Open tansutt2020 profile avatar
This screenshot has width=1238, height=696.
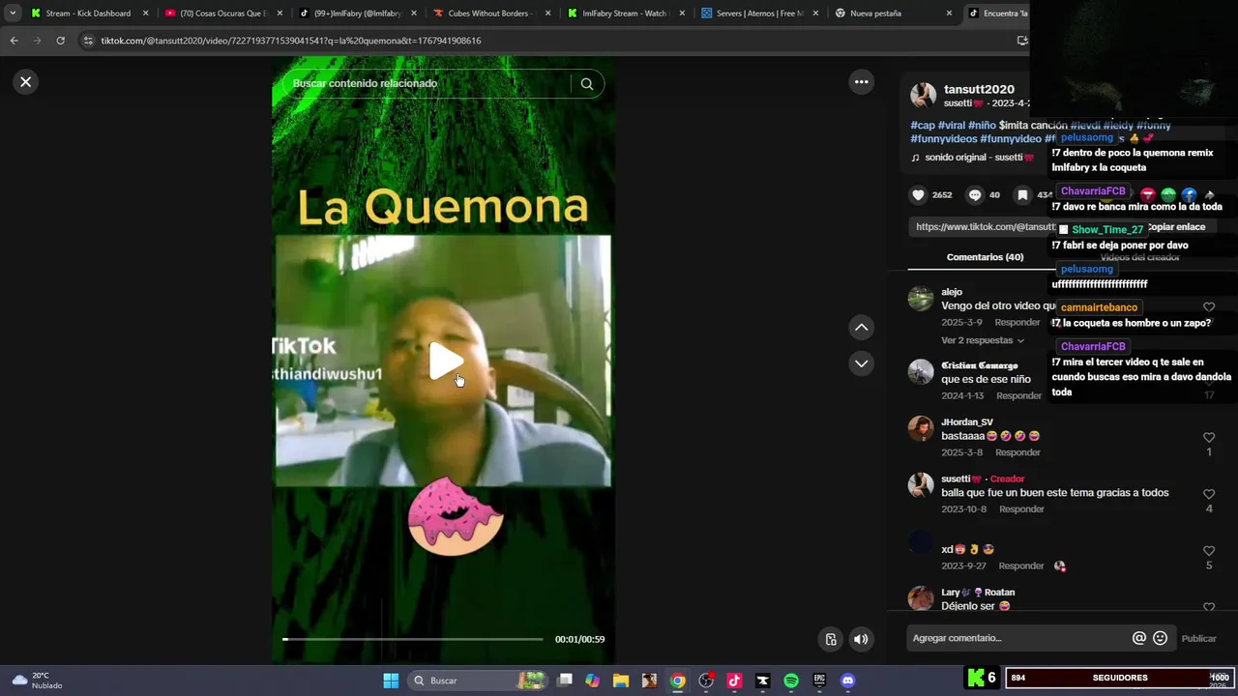coord(924,95)
